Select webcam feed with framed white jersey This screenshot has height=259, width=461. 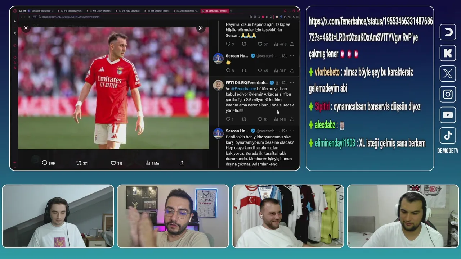(x=173, y=216)
